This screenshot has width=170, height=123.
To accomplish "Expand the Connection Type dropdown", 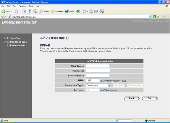I will click(109, 85).
